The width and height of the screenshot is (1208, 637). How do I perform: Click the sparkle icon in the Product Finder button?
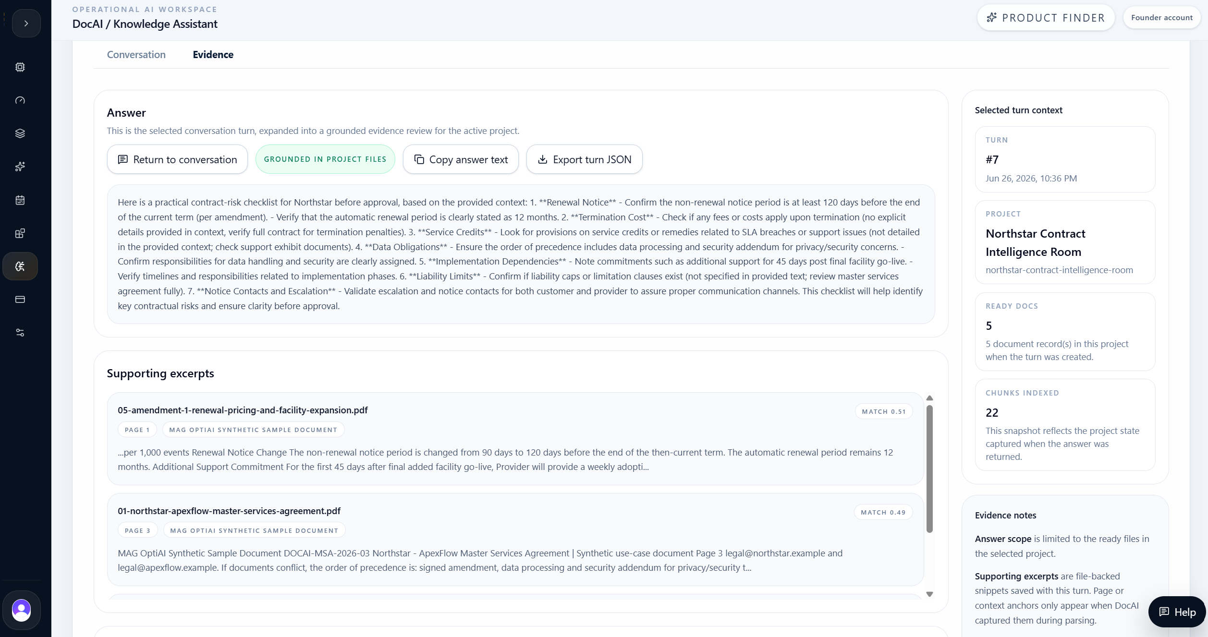click(x=991, y=18)
